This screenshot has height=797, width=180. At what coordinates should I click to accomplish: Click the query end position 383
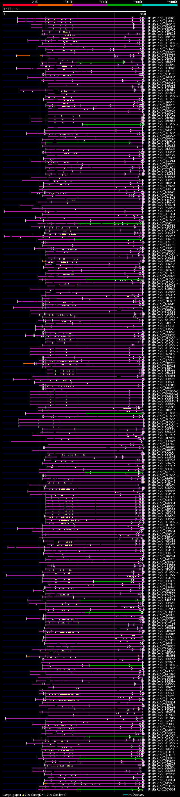tap(142, 14)
